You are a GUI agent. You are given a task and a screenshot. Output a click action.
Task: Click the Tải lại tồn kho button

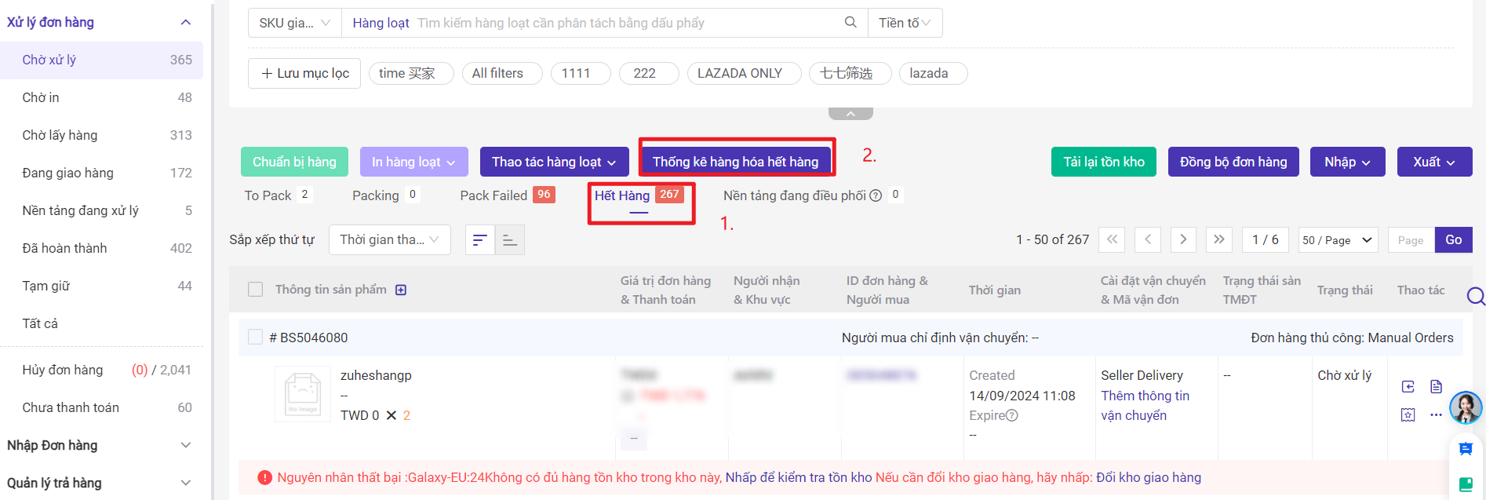(x=1104, y=162)
